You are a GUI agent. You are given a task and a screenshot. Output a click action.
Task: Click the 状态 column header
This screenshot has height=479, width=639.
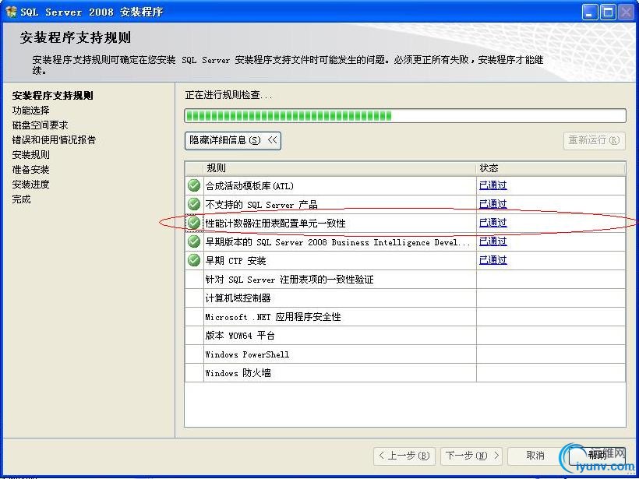tap(551, 168)
